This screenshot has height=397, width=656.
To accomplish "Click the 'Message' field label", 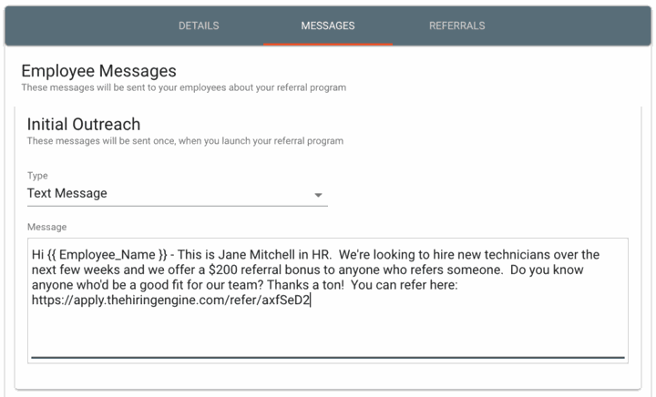I will pos(46,227).
